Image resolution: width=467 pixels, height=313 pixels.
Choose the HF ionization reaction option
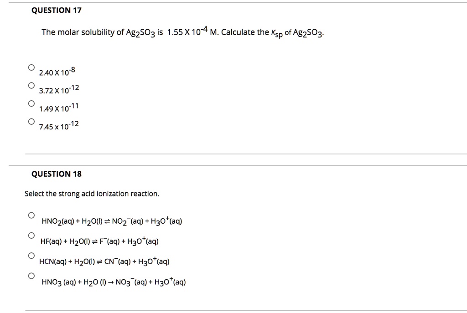(31, 235)
